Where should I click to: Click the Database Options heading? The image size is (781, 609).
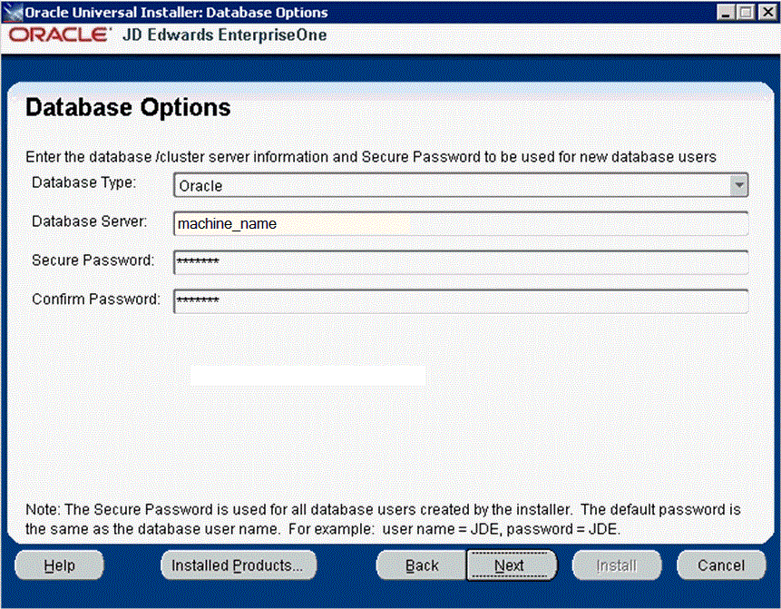tap(128, 108)
